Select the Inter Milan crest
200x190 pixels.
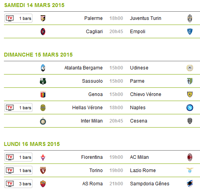point(43,121)
